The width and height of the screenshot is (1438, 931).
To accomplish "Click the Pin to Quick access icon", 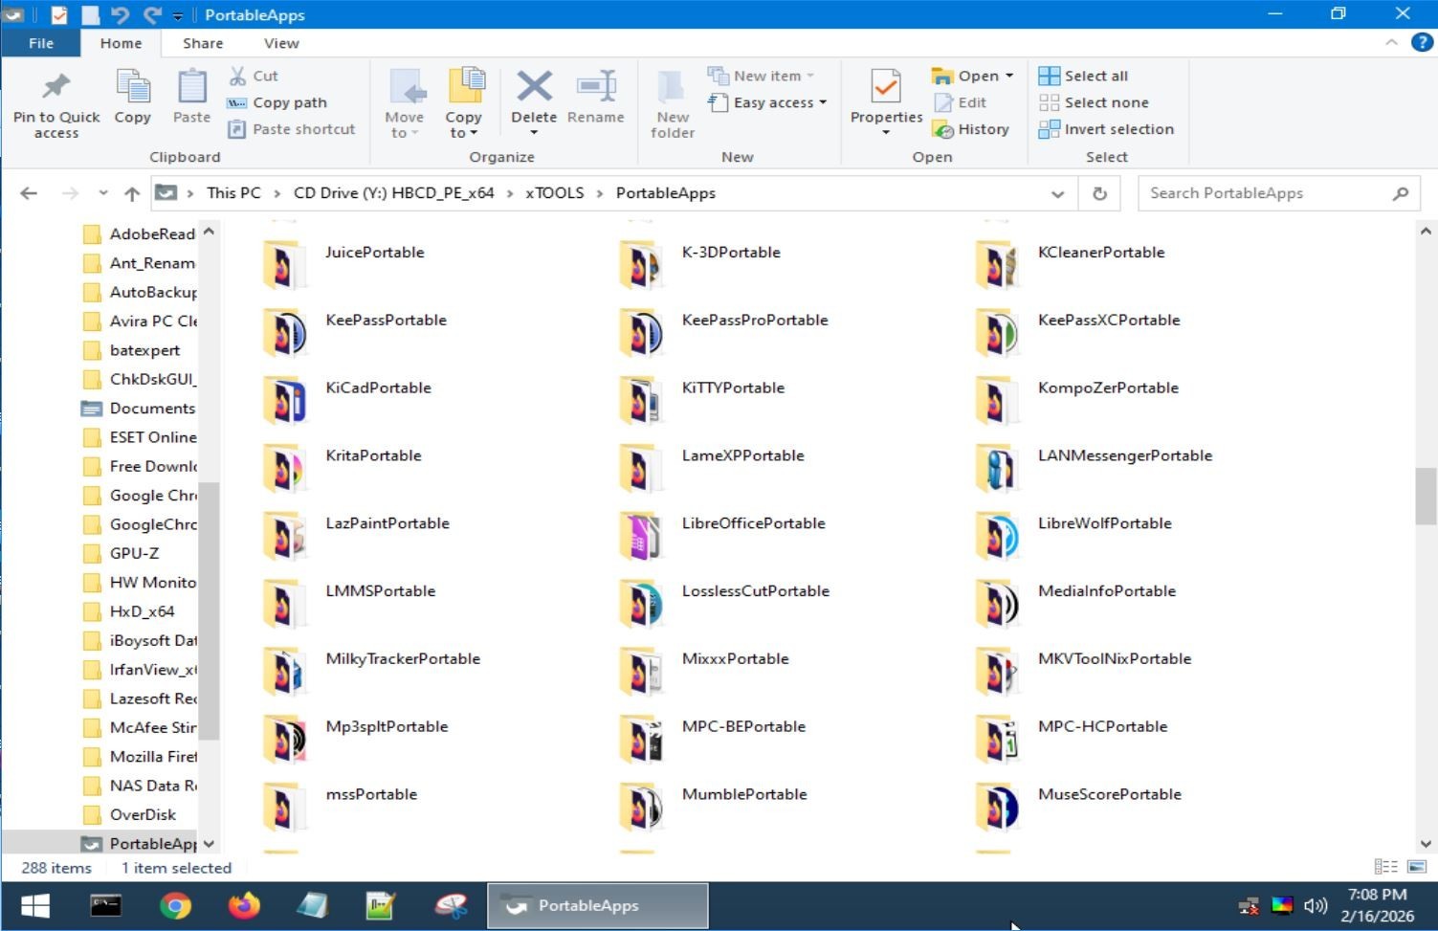I will point(56,87).
